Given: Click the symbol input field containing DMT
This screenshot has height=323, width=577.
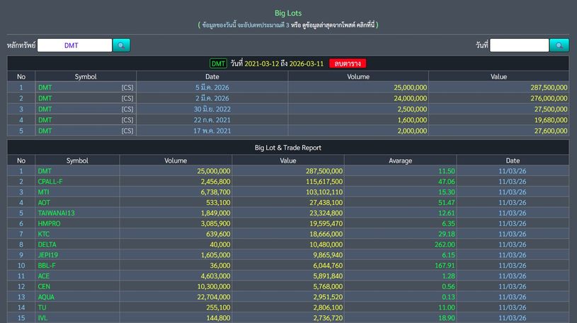Looking at the screenshot, I should click(74, 45).
